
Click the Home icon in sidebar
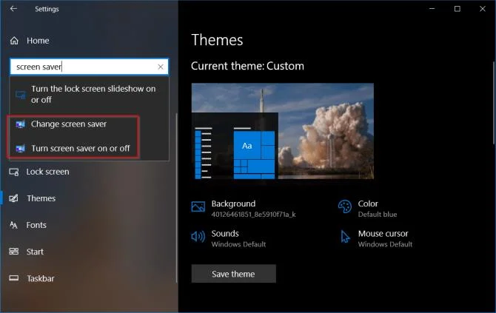tap(14, 41)
